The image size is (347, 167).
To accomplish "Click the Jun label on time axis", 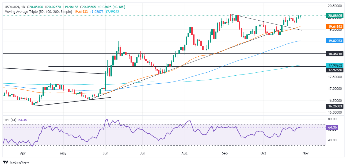I will (x=105, y=153).
